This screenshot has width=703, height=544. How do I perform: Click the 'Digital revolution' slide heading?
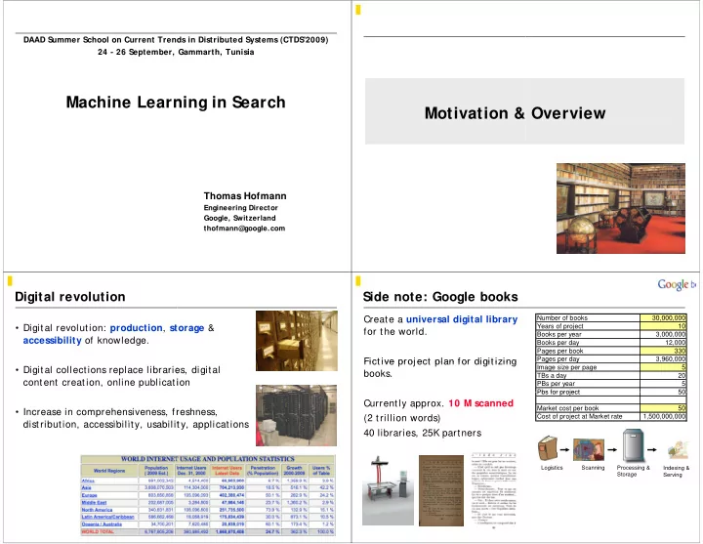pos(70,297)
